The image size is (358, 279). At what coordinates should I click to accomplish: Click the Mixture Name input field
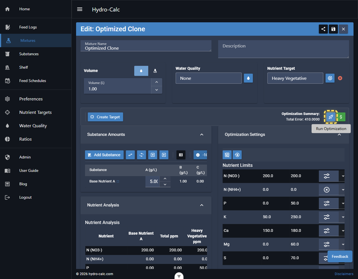[x=146, y=46]
